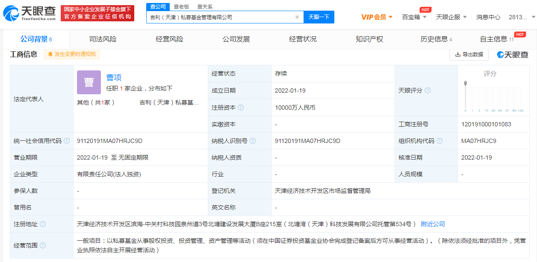
Task: Click help icon next to 注册资本
Action: click(241, 108)
